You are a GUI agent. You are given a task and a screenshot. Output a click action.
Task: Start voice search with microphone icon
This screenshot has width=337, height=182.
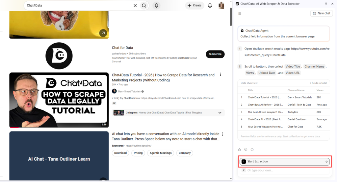[156, 6]
